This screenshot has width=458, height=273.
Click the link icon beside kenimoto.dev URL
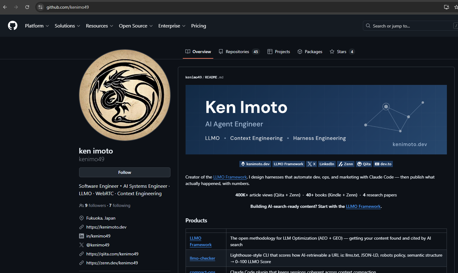tap(82, 227)
